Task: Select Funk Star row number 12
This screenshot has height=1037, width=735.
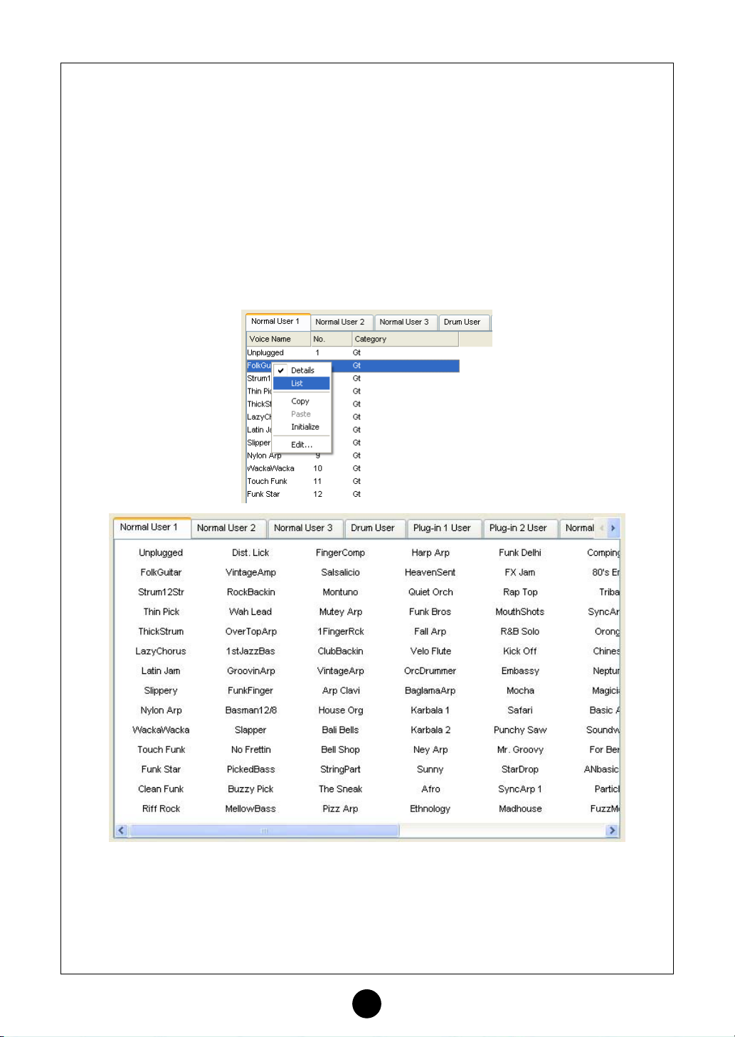Action: (352, 494)
